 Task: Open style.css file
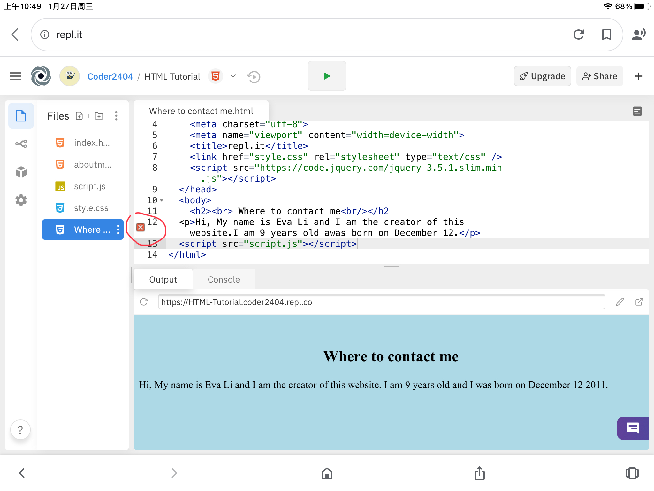click(83, 208)
